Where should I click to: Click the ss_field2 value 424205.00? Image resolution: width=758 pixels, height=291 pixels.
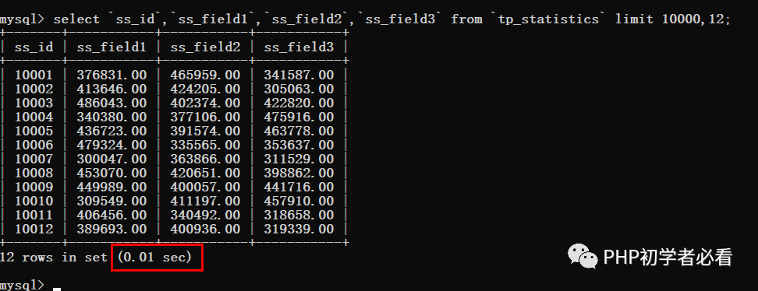(x=205, y=89)
